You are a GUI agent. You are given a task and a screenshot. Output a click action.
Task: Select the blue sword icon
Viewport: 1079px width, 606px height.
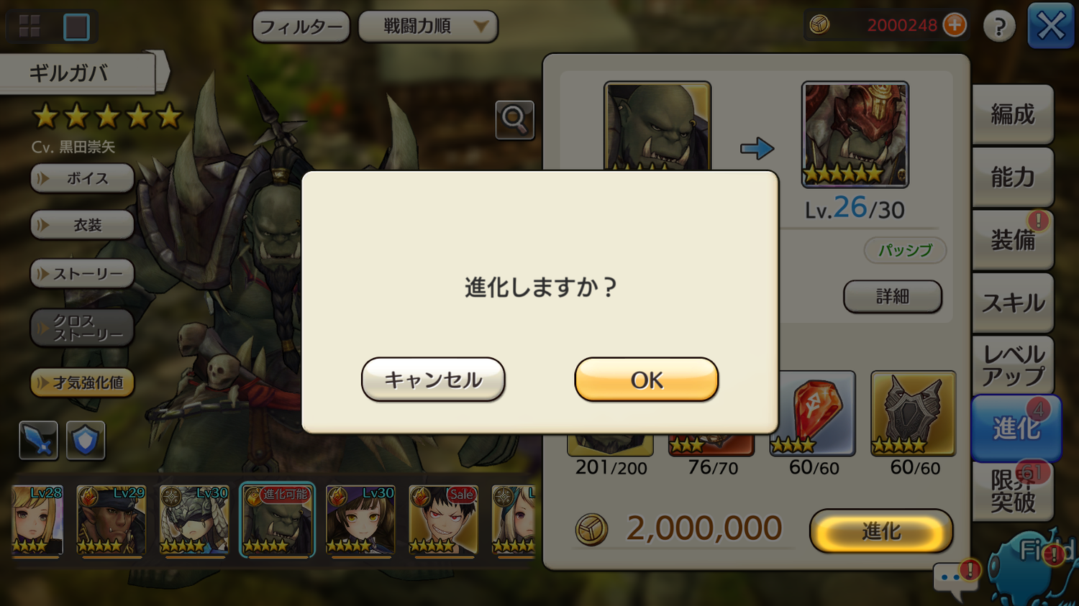38,440
